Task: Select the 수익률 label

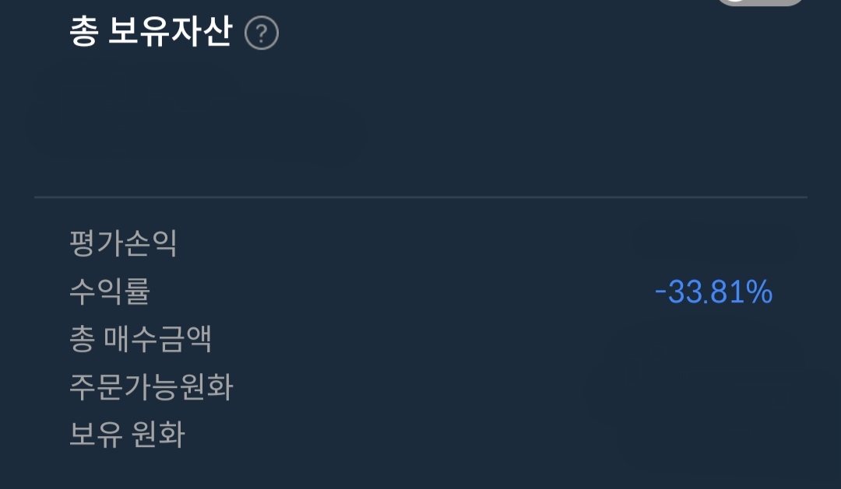Action: 109,292
